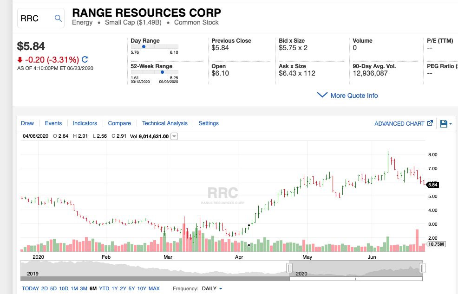
Task: Open the save icon dropdown arrow
Action: (x=451, y=124)
